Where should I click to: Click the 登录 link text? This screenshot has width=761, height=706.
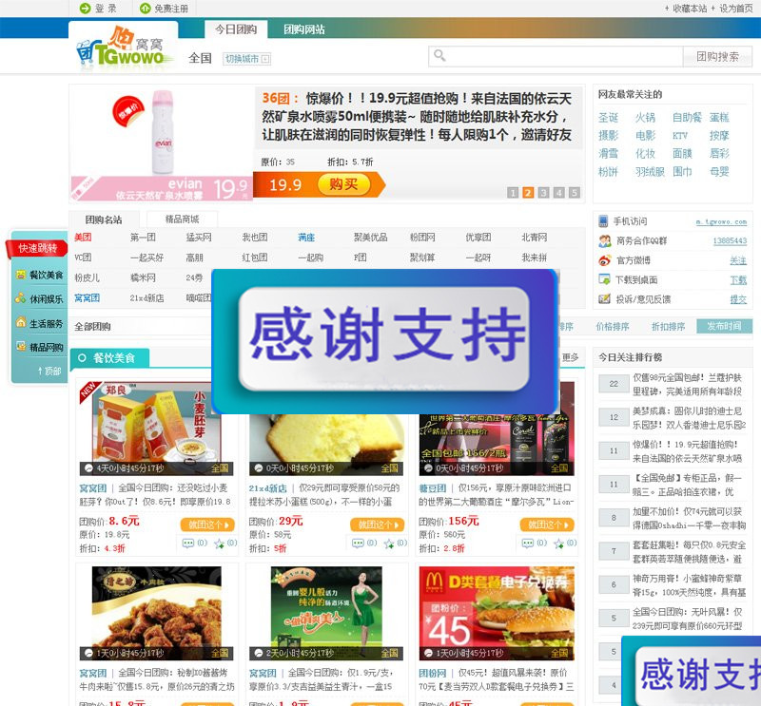click(106, 9)
